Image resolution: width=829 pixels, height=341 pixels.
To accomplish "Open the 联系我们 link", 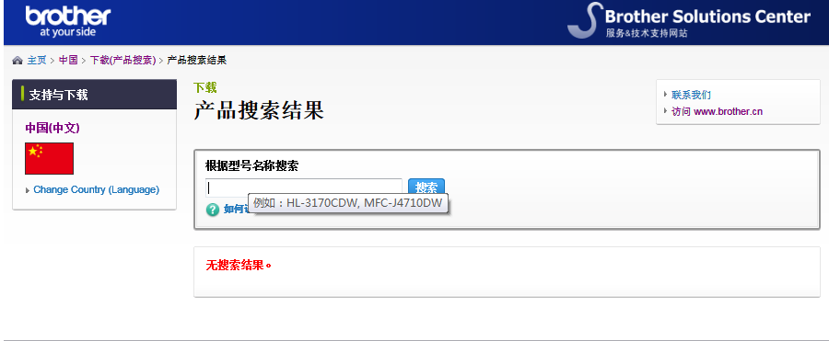I will click(691, 95).
